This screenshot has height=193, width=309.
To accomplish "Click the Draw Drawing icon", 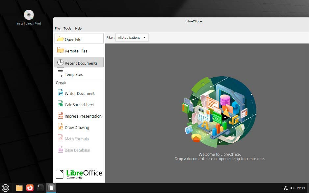I will (60, 127).
